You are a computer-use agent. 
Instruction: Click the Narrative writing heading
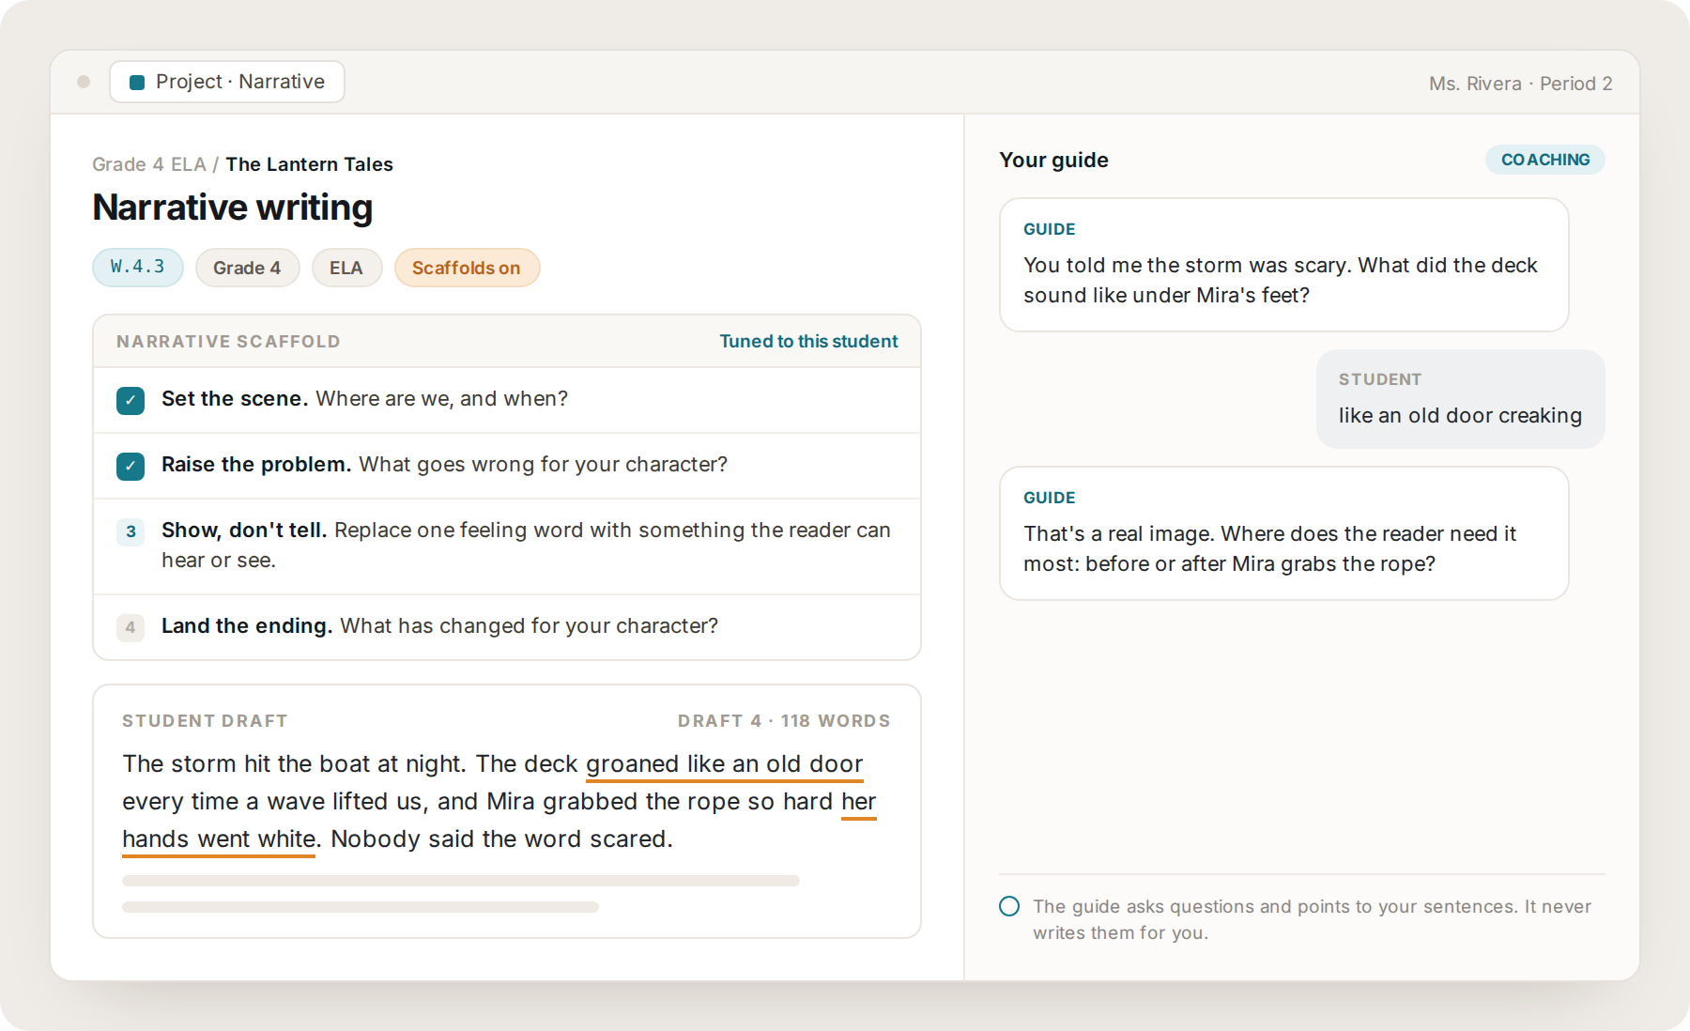tap(233, 208)
